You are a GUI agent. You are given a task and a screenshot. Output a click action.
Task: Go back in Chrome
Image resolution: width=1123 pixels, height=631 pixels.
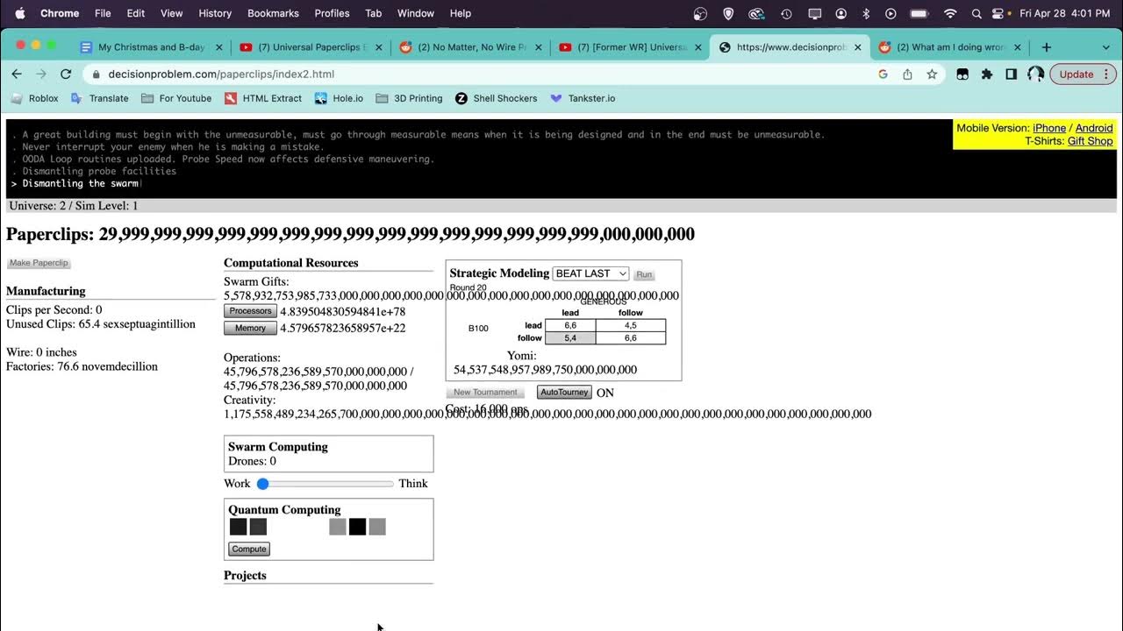coord(17,74)
